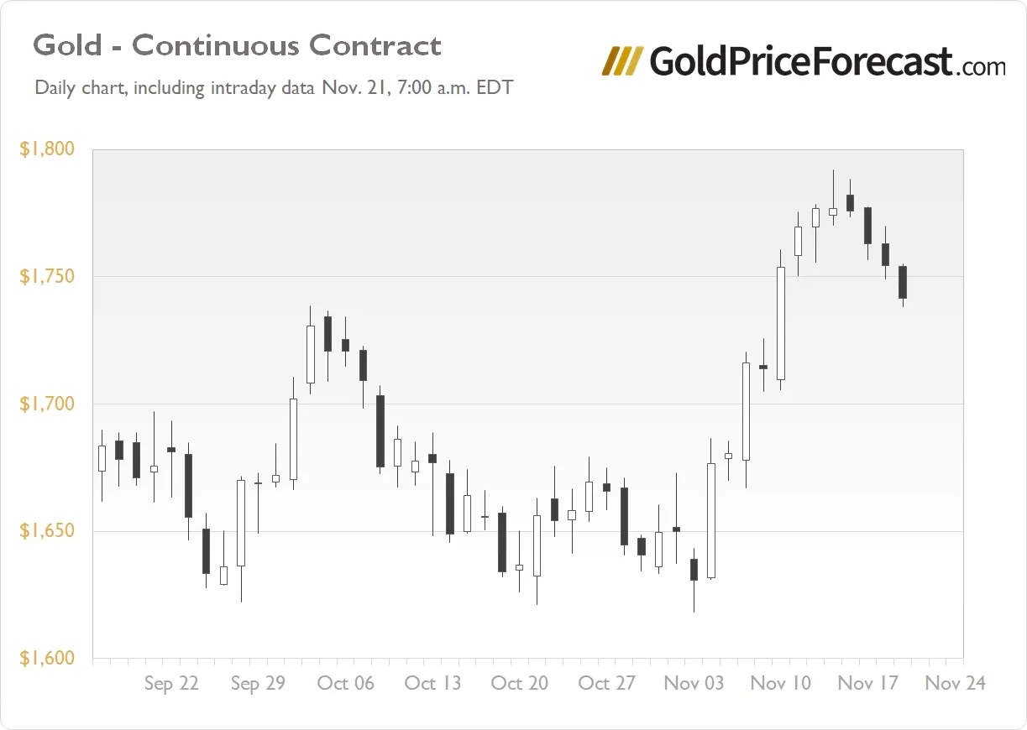Click the rightmost dark candlestick on chart
This screenshot has height=730, width=1027.
tap(903, 282)
